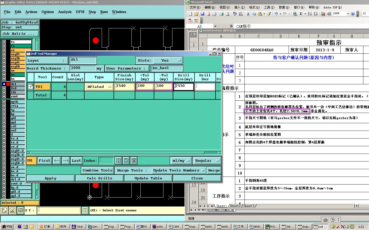Screen dimensions: 369x230
Task: Toggle the checkbox for layer 'drl'
Action: 4,84
